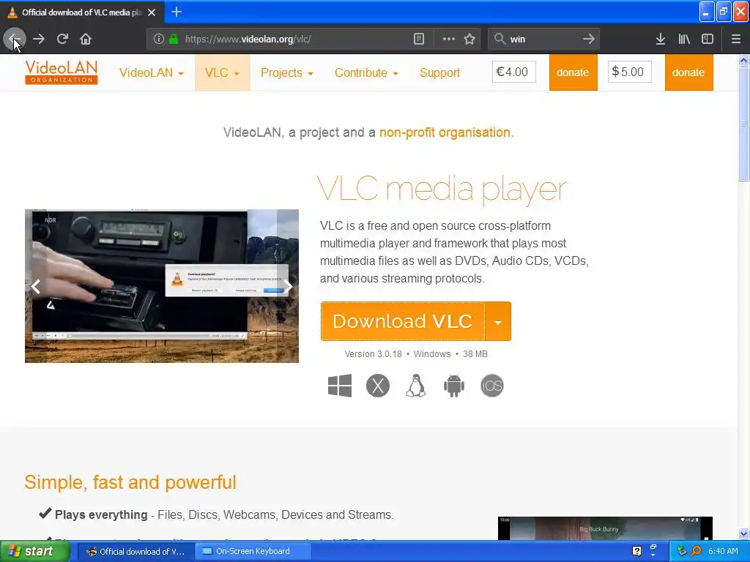Show next carousel slide arrow
The width and height of the screenshot is (750, 562).
288,287
